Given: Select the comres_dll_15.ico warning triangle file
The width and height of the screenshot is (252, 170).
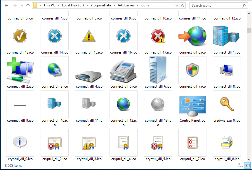Looking at the screenshot, I should 89,36.
